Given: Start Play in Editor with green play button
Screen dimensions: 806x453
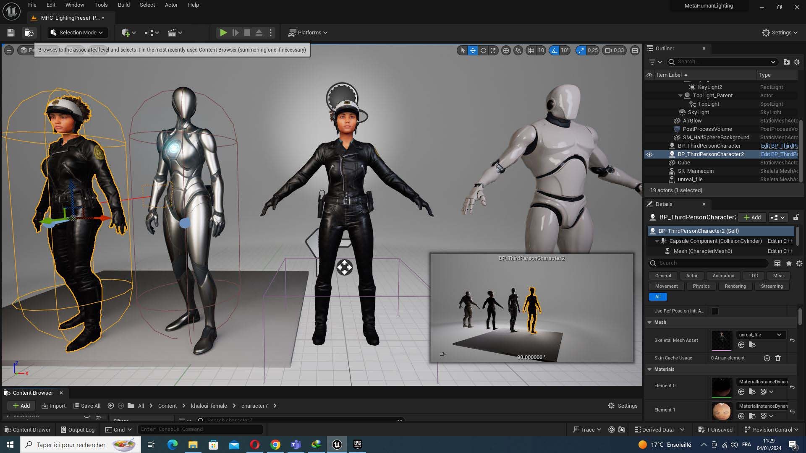Looking at the screenshot, I should click(x=223, y=33).
